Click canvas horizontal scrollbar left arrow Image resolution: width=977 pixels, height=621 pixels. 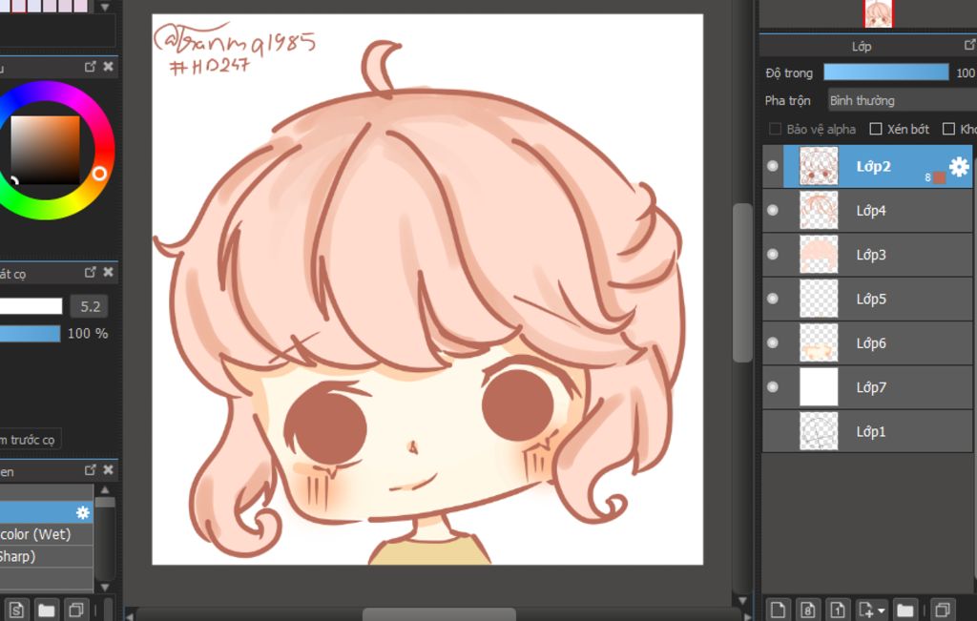130,616
